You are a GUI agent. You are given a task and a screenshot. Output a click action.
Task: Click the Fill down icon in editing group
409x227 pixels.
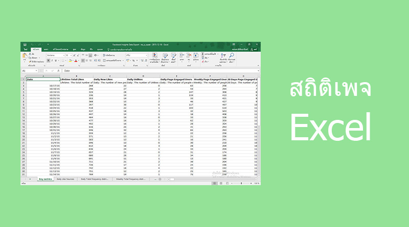click(202, 58)
